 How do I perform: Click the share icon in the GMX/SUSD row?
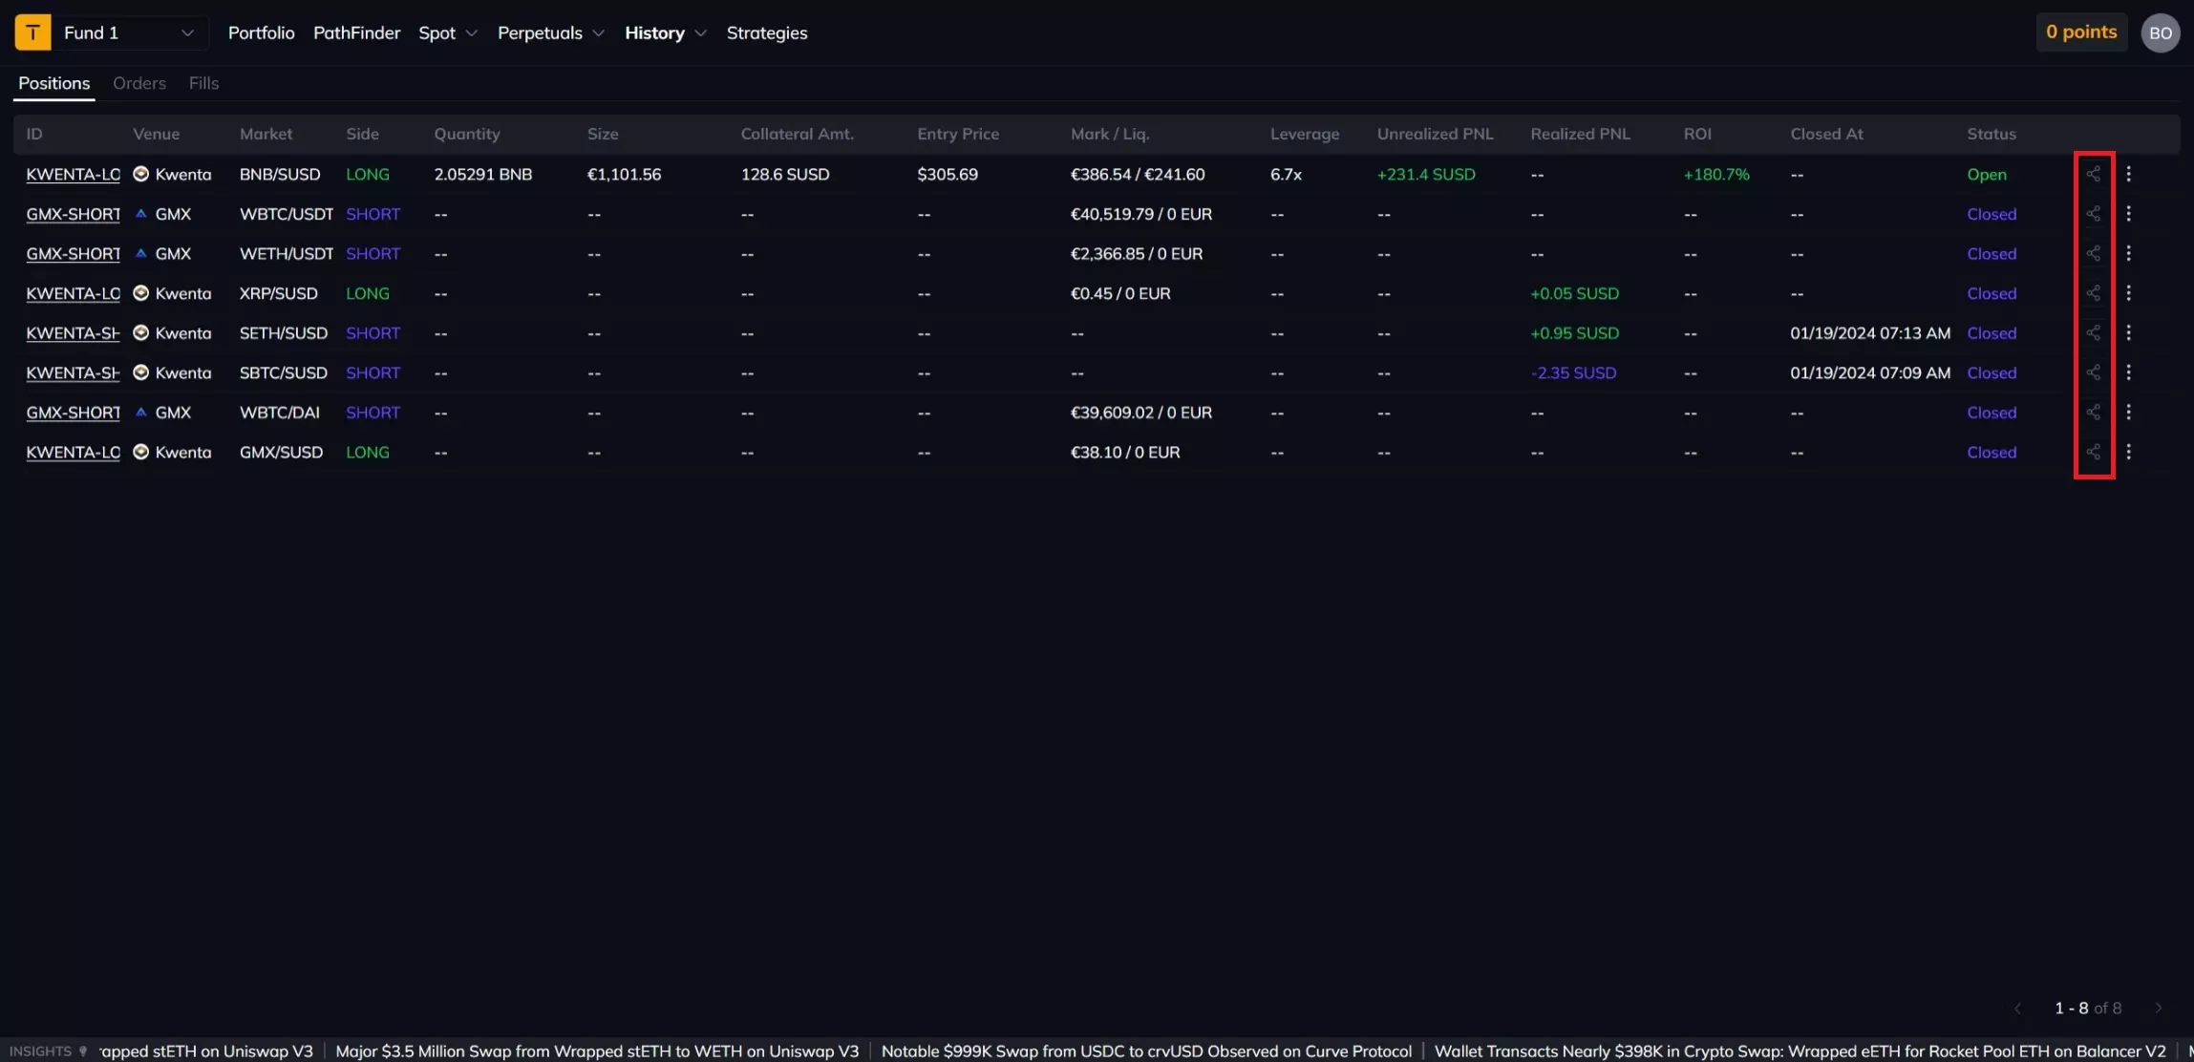(2093, 452)
